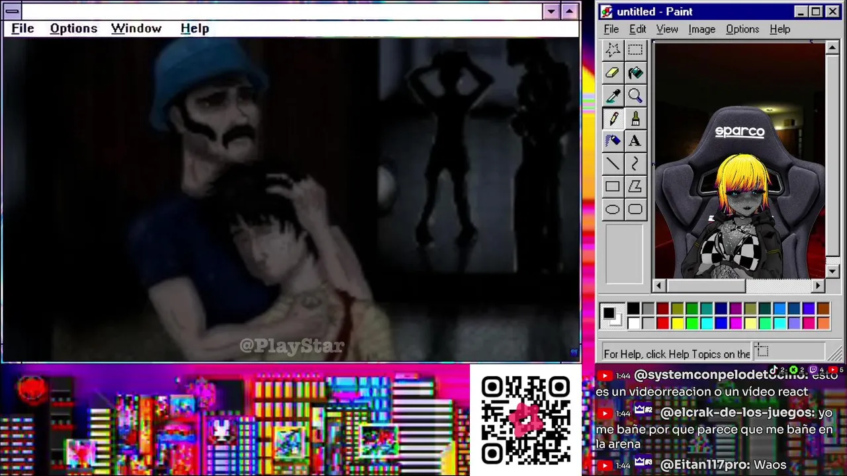The height and width of the screenshot is (476, 847).
Task: Select the Text tool labeled A
Action: click(635, 141)
